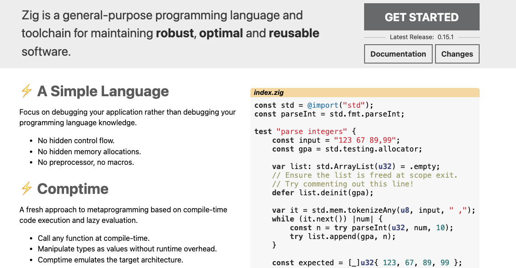Click the No hidden memory allocations bullet
The width and height of the screenshot is (516, 268).
(x=89, y=151)
